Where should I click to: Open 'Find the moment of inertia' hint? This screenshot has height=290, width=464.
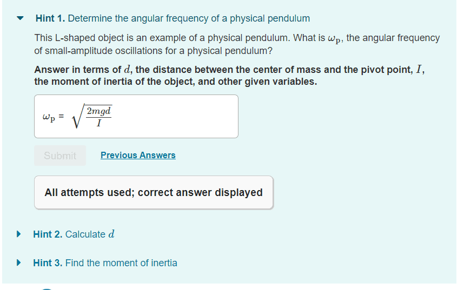pyautogui.click(x=121, y=263)
